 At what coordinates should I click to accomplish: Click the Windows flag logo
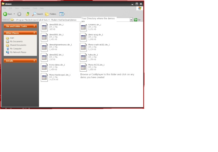click(x=140, y=8)
